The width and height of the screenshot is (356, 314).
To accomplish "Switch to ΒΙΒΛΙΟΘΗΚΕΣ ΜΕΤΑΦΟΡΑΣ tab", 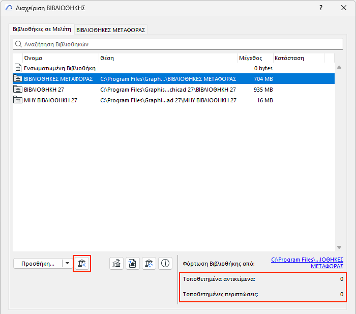I will coord(110,30).
